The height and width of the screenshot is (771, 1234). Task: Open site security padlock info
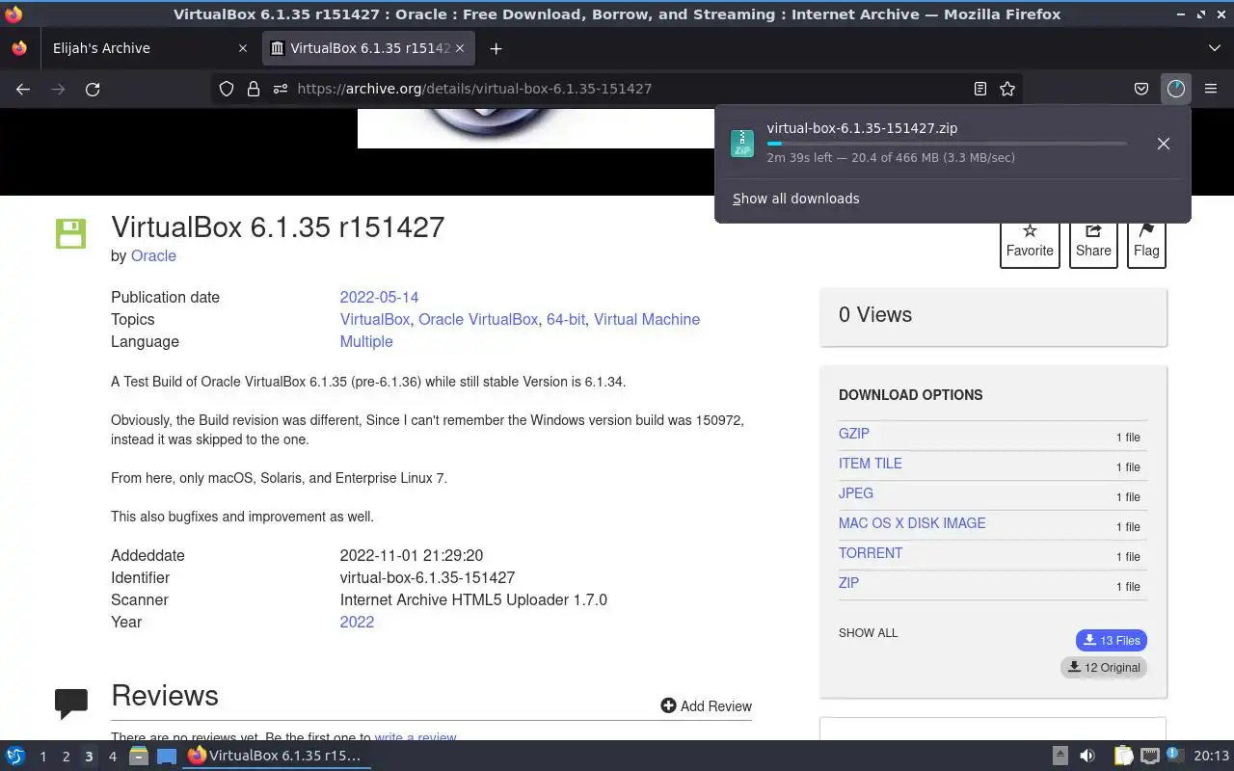click(254, 89)
